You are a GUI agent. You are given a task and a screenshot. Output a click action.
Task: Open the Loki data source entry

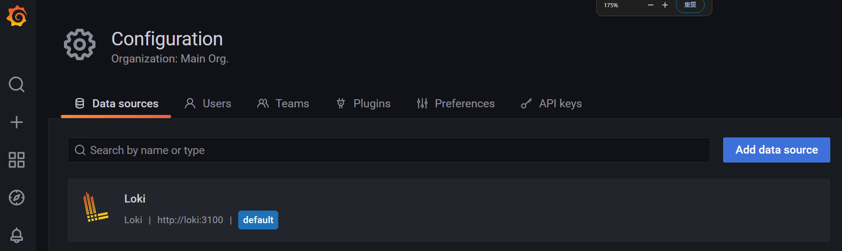pos(135,198)
